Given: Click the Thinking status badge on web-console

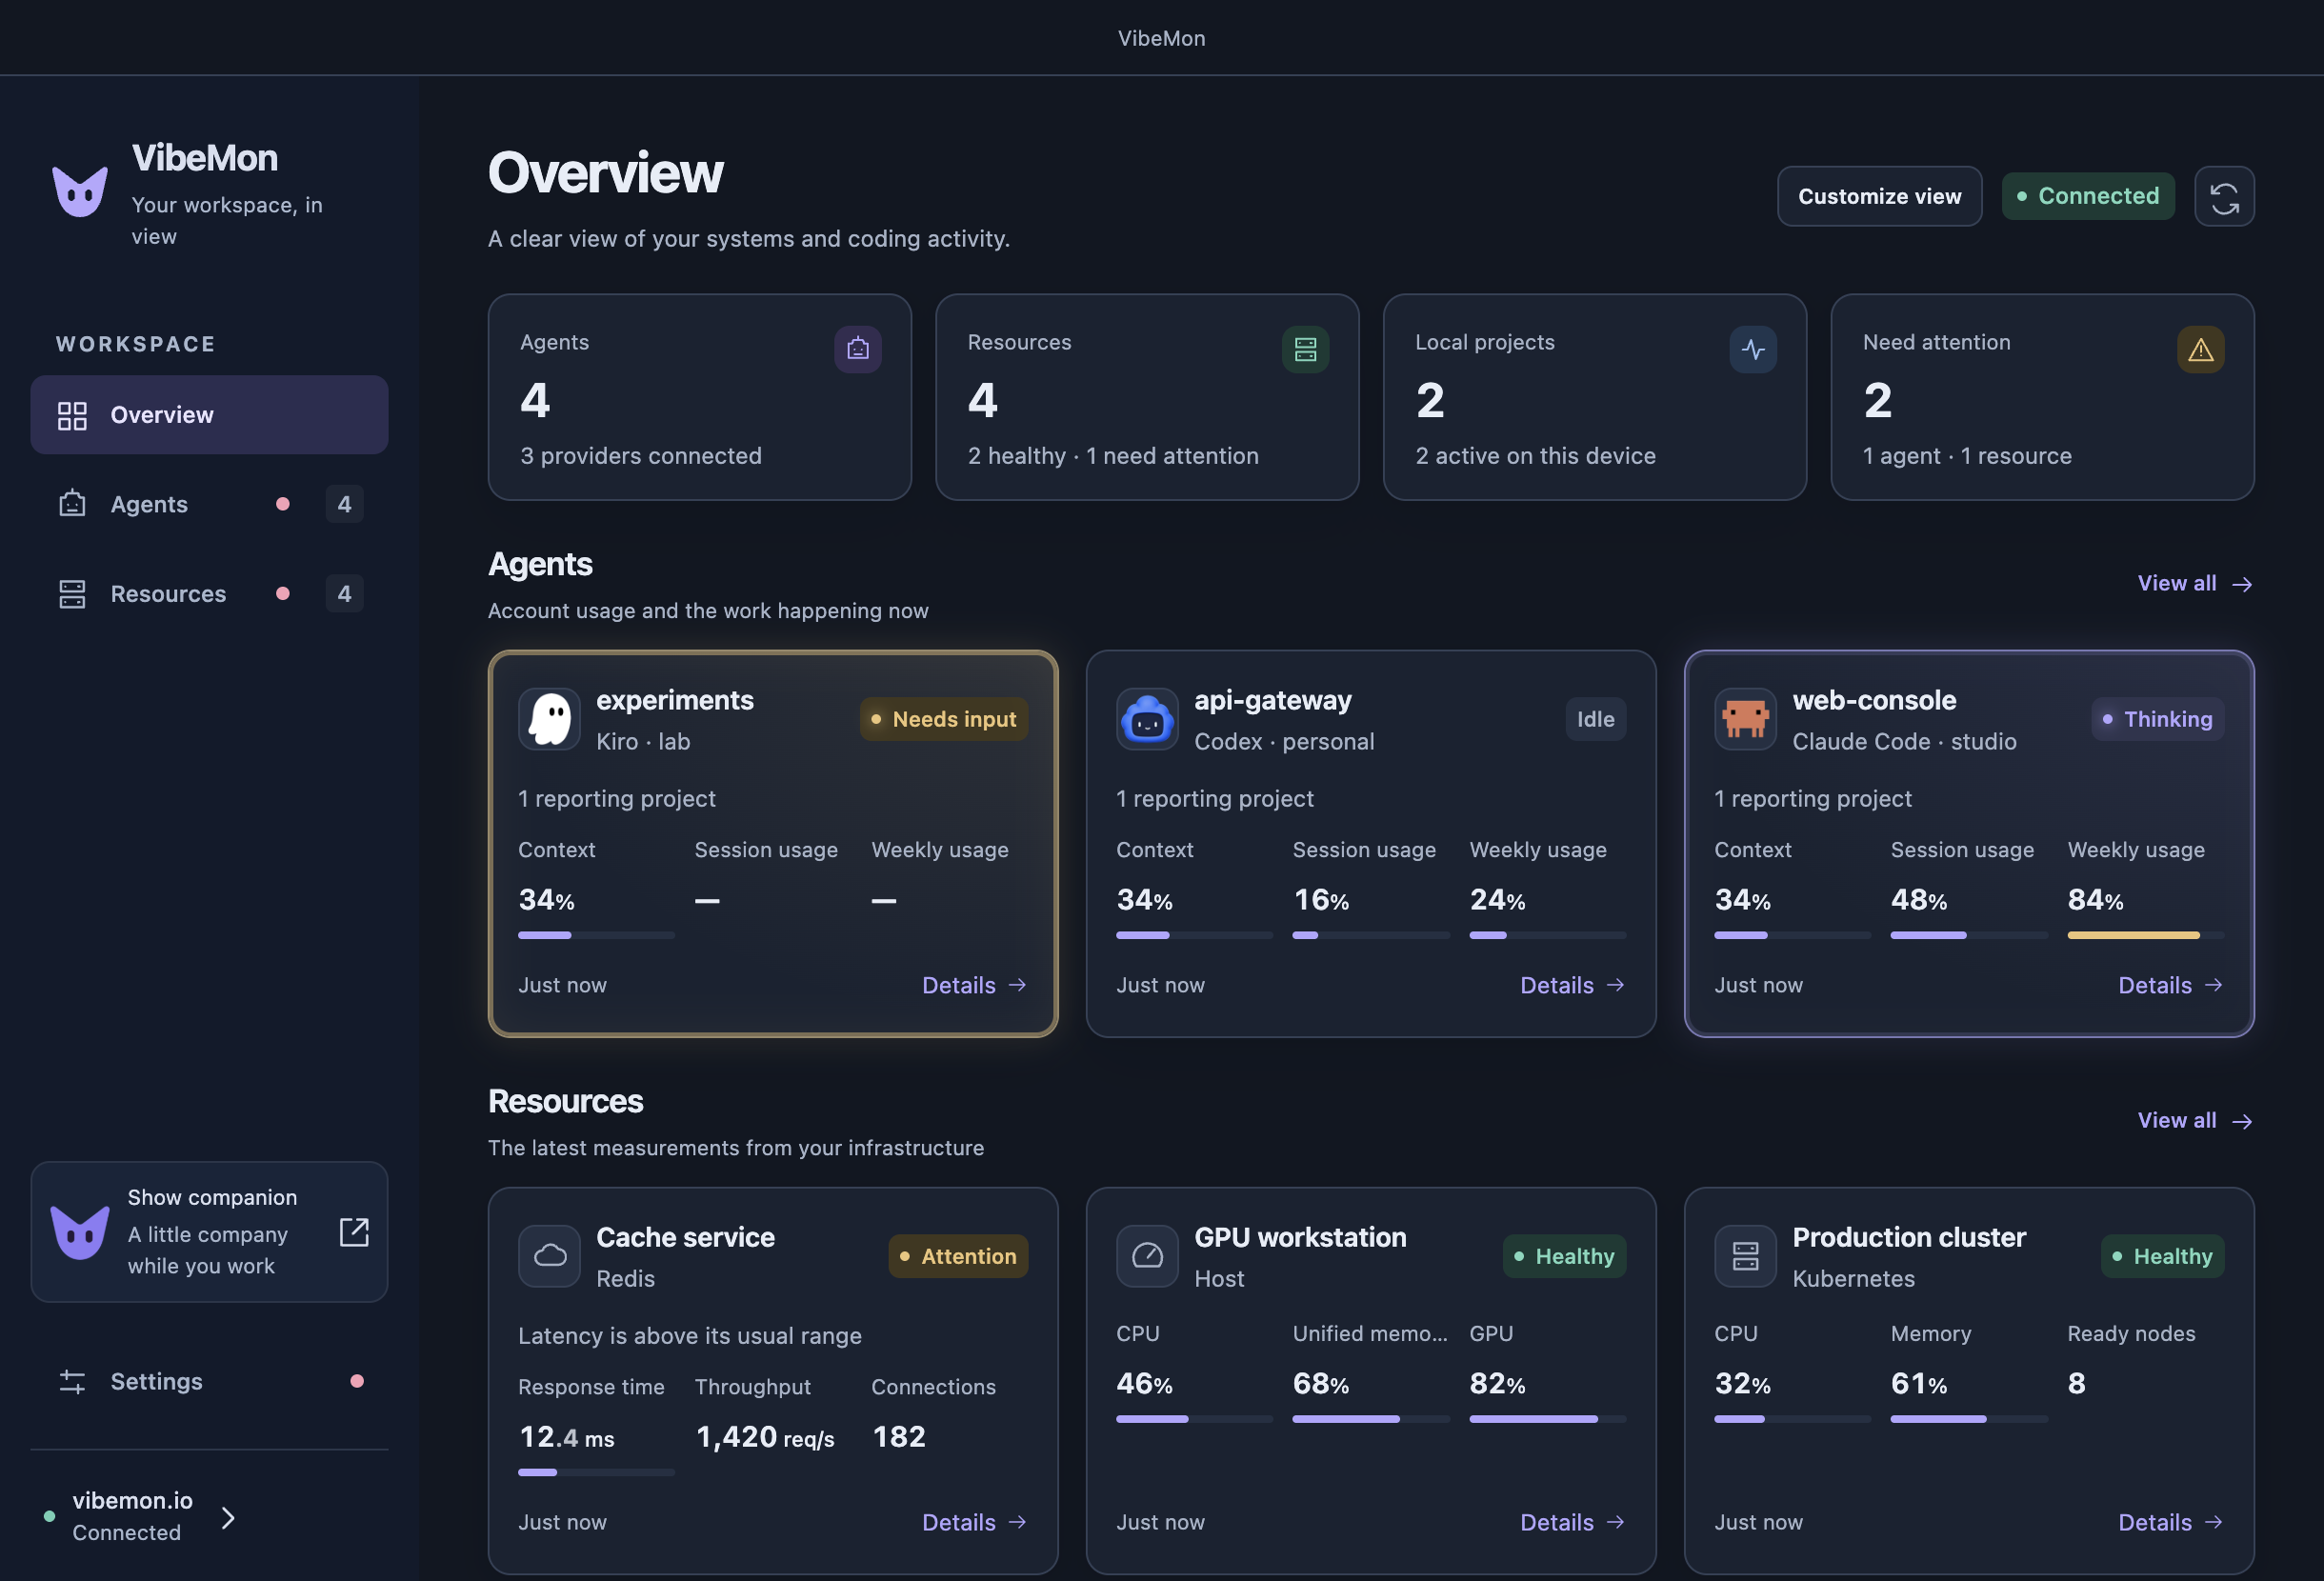Looking at the screenshot, I should 2157,719.
